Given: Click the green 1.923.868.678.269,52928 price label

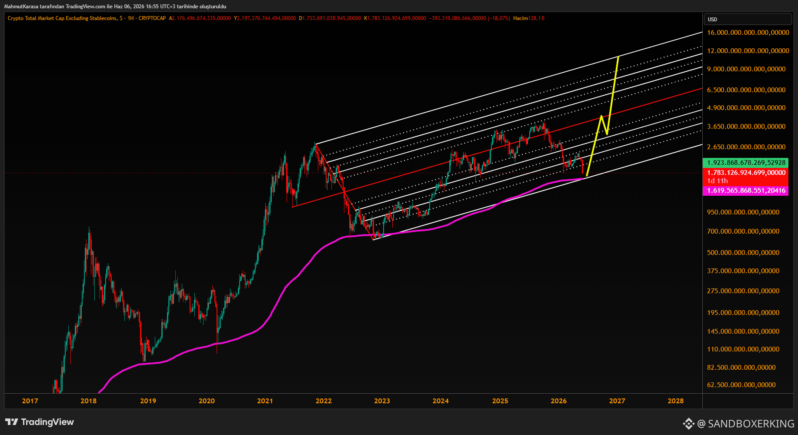Looking at the screenshot, I should tap(745, 163).
